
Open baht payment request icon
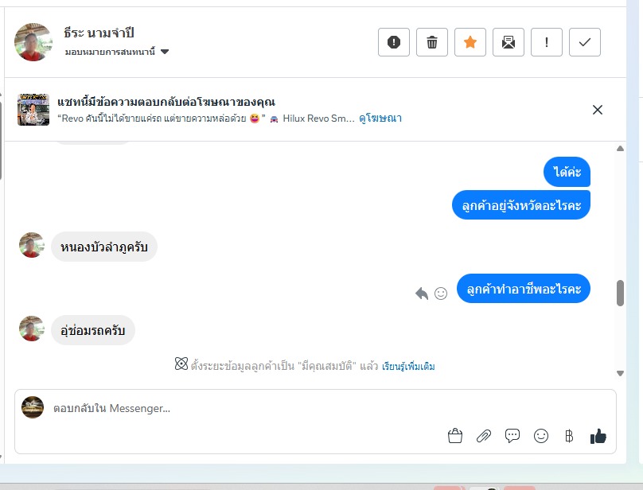[569, 436]
